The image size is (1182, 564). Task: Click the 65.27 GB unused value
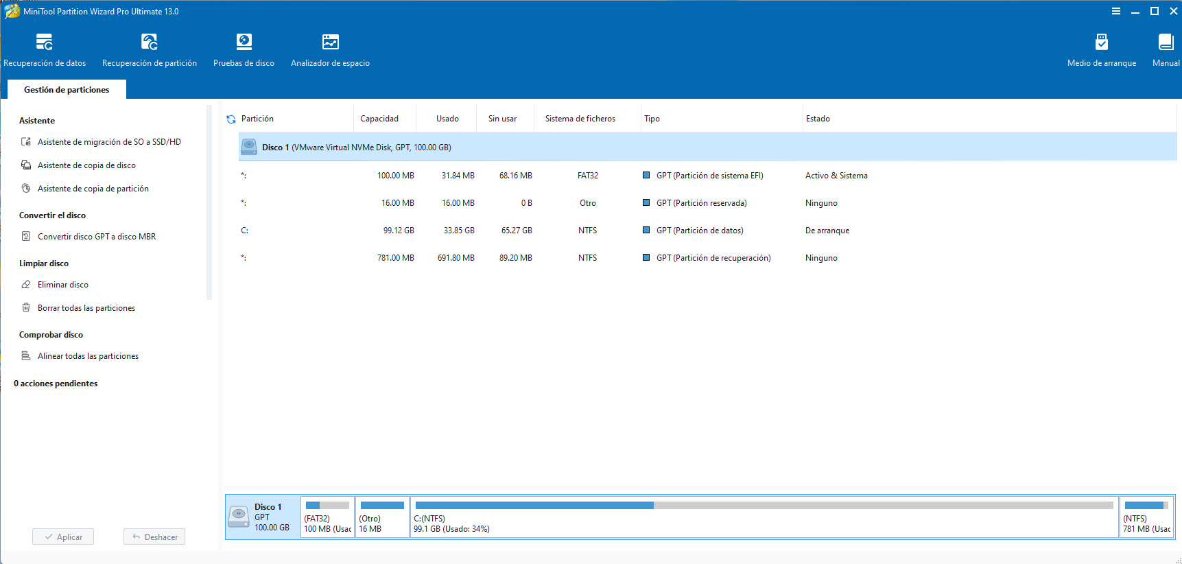[x=517, y=231]
